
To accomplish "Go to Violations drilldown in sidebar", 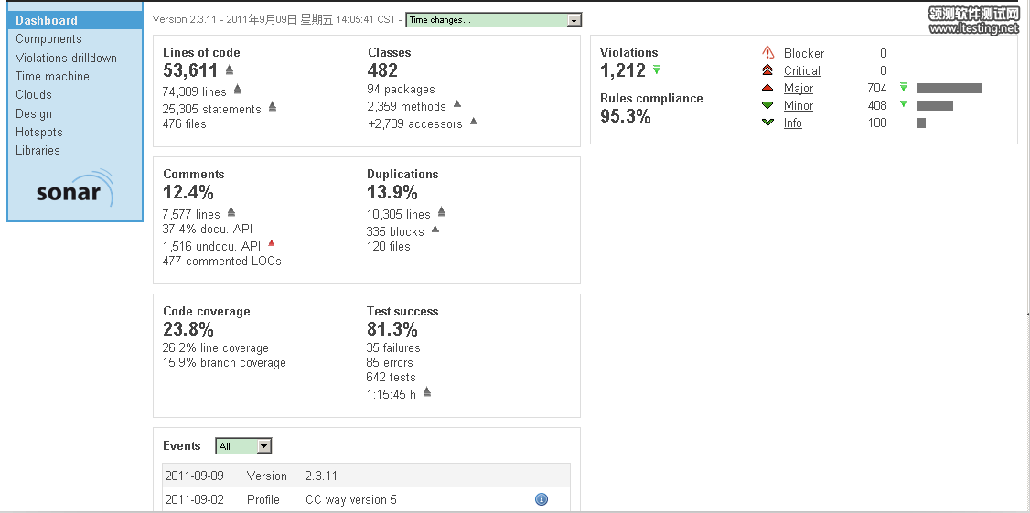I will (66, 58).
